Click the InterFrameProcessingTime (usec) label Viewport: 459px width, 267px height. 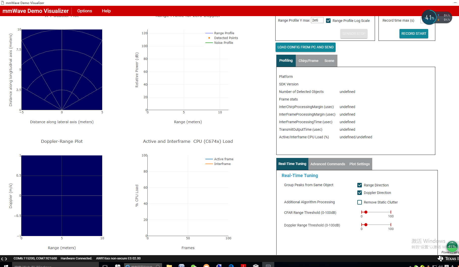coord(306,122)
